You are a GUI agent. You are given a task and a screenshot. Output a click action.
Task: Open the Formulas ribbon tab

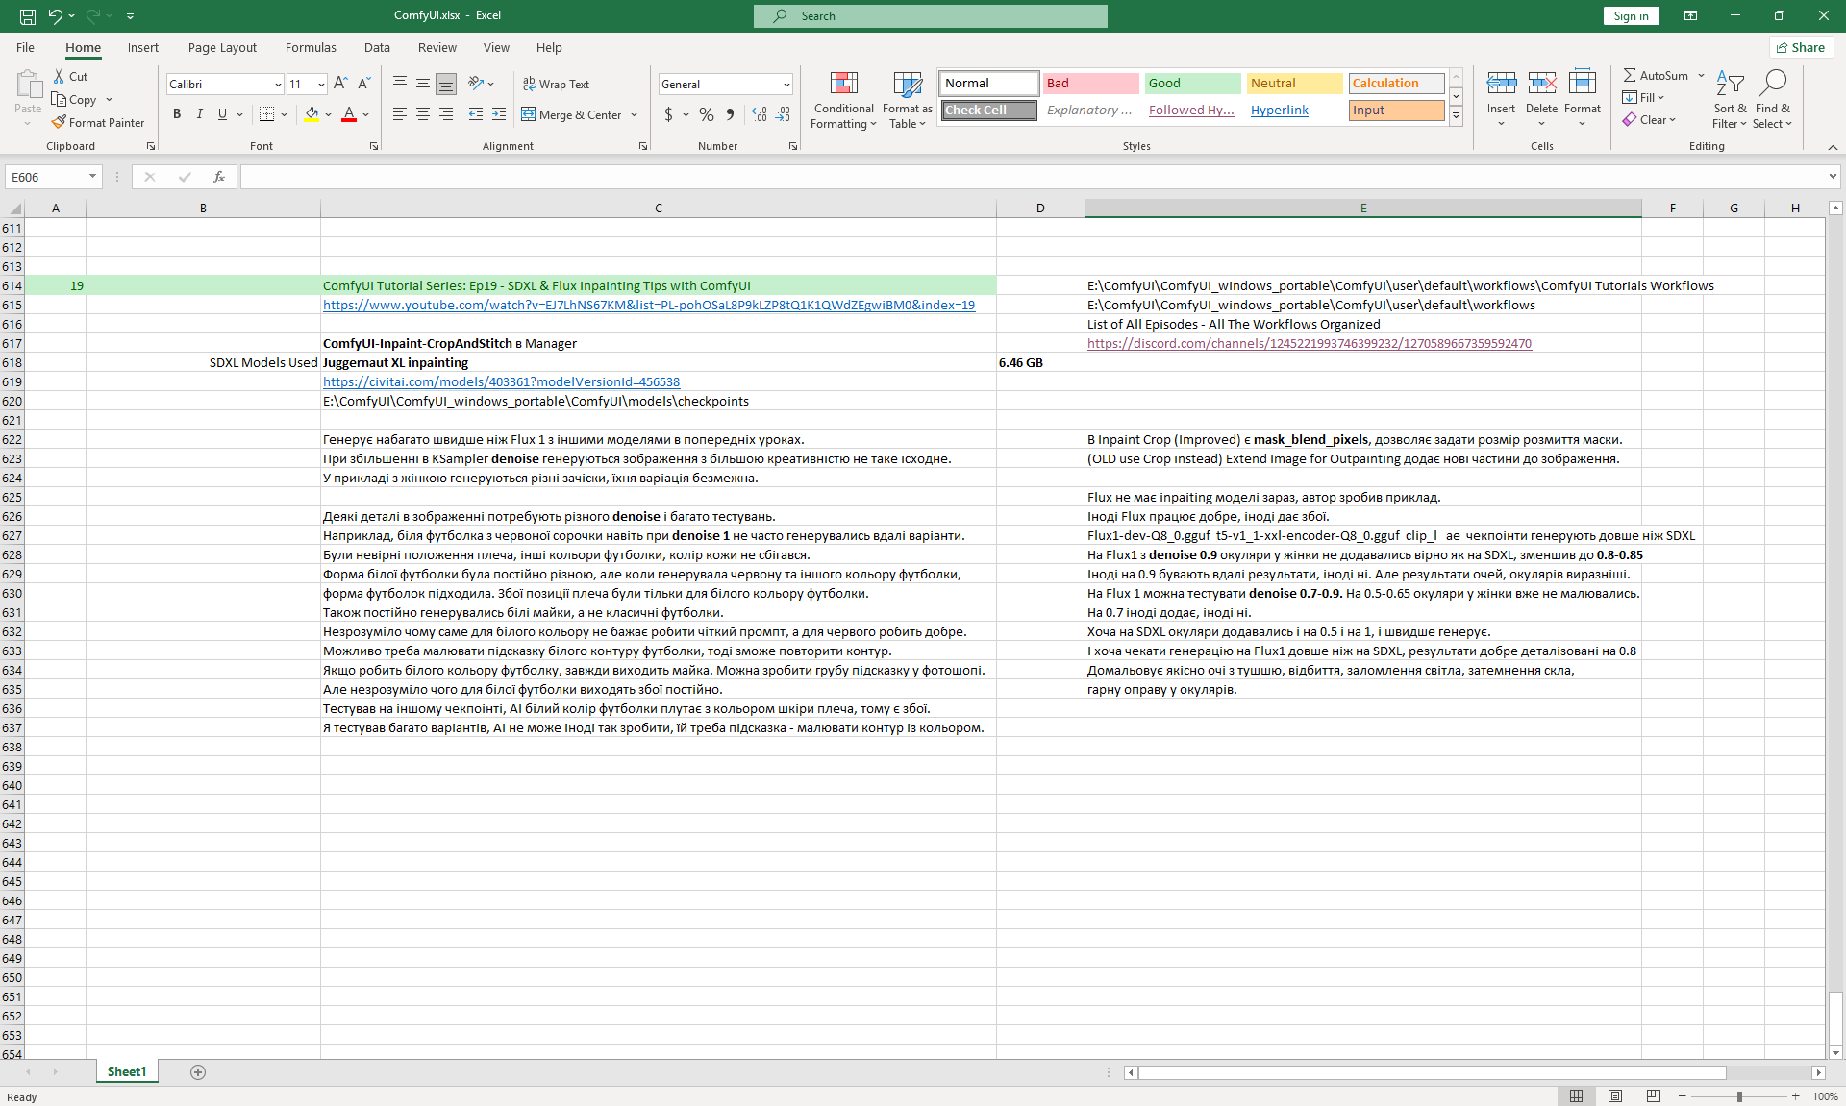click(x=311, y=47)
